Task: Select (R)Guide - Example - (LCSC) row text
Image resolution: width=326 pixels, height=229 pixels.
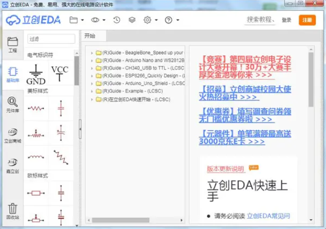Action: [133, 91]
